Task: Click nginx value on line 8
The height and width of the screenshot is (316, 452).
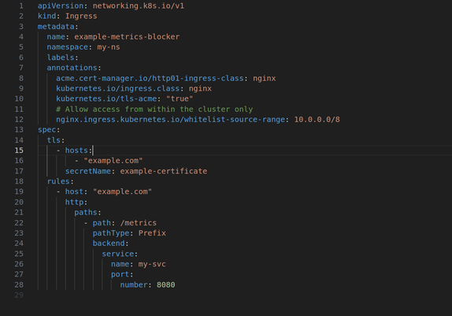Action: (265, 78)
